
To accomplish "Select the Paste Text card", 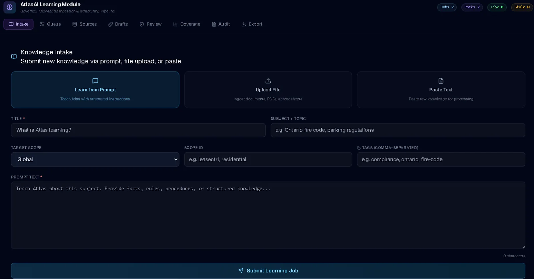I will 441,90.
